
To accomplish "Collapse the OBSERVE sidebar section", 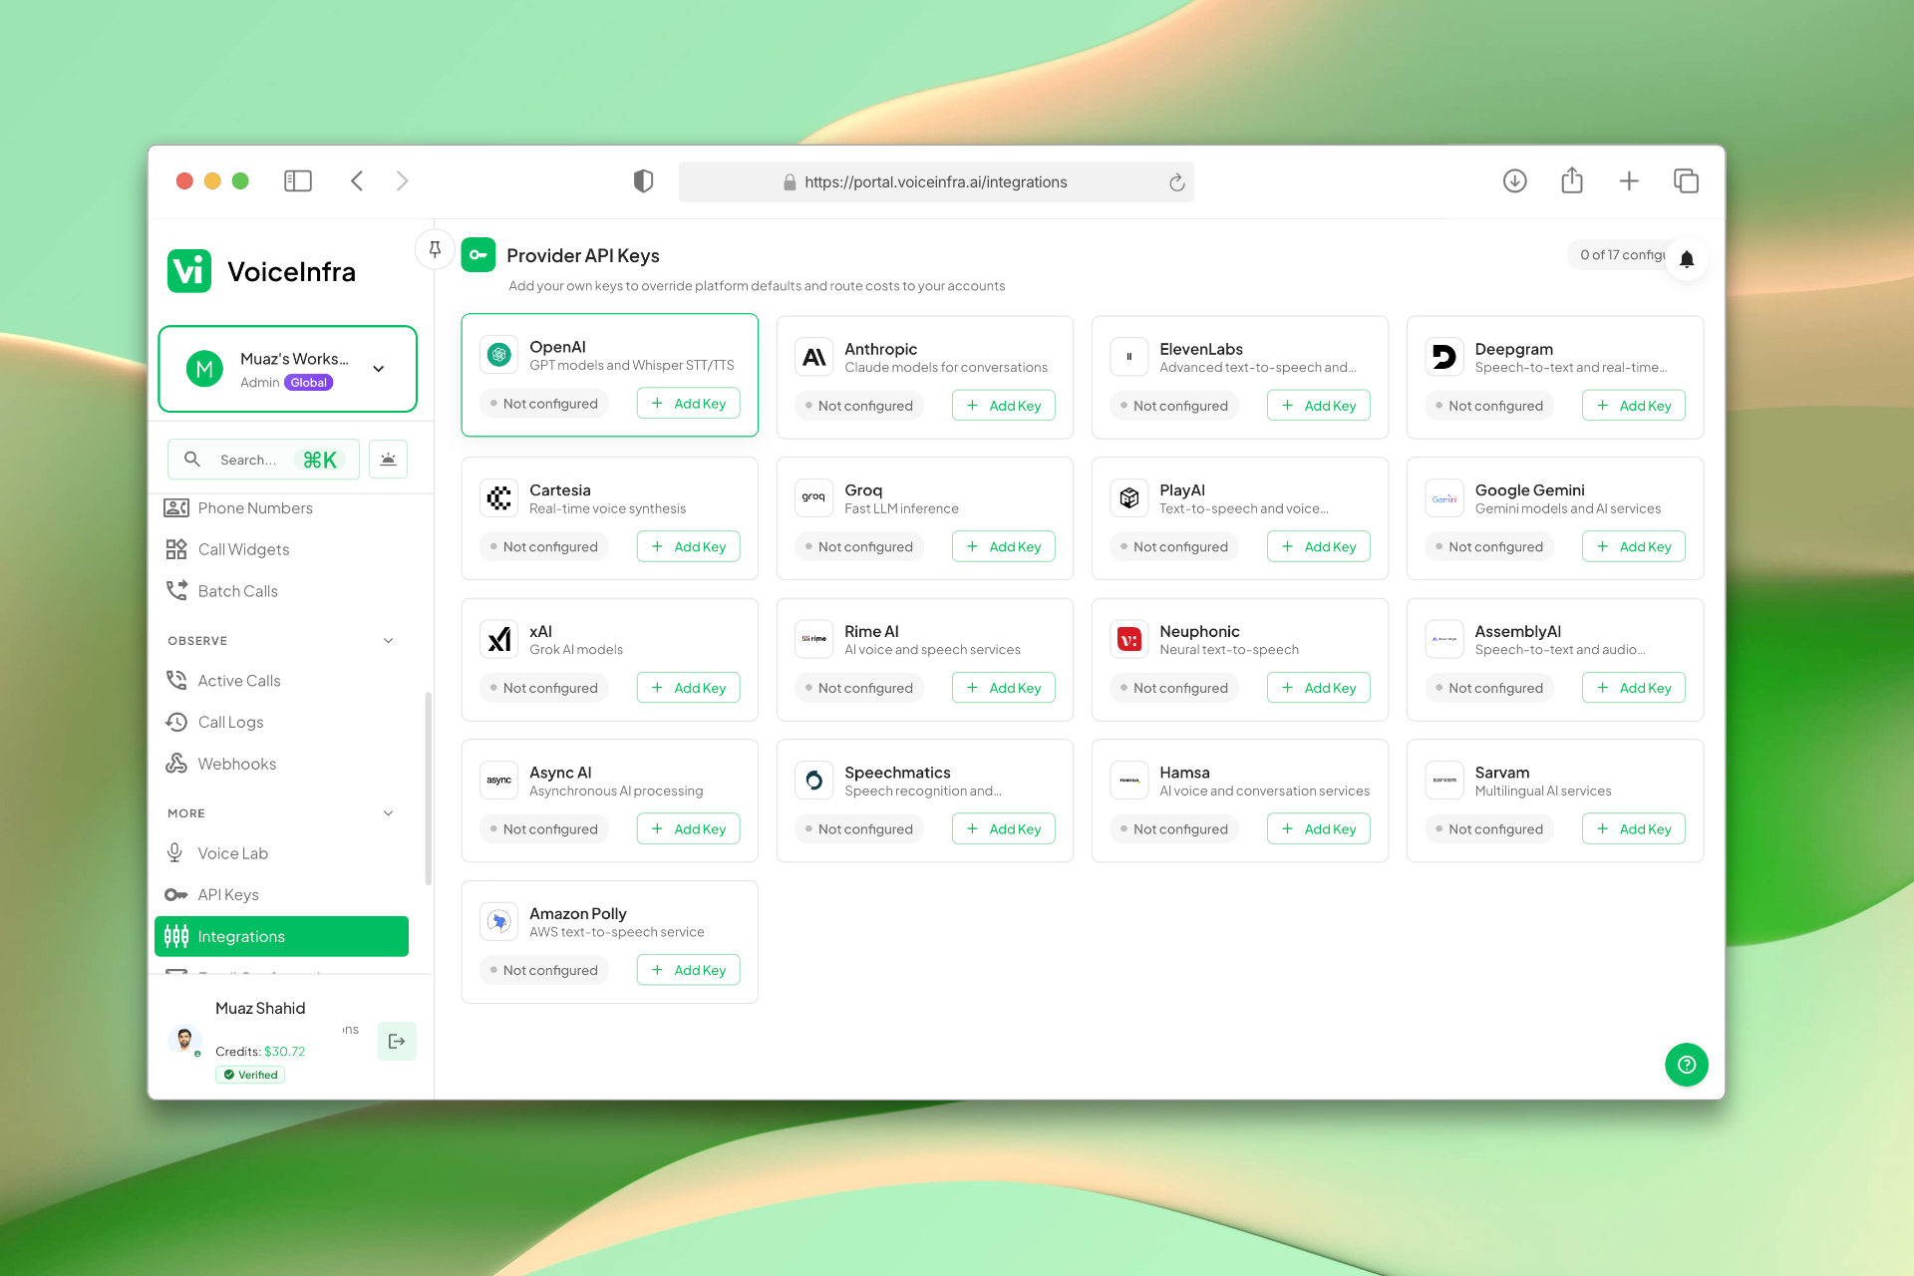I will point(389,641).
